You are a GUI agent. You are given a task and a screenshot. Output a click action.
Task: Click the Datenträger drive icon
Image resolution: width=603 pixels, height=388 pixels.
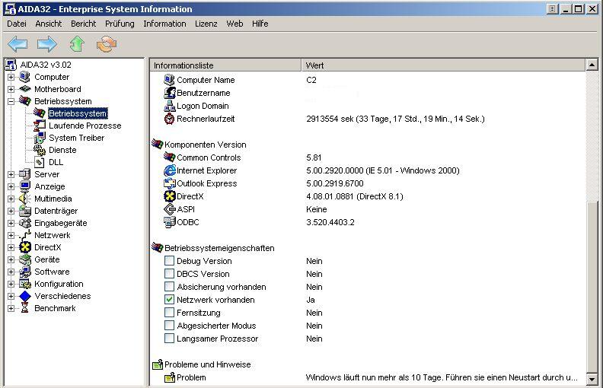(24, 211)
